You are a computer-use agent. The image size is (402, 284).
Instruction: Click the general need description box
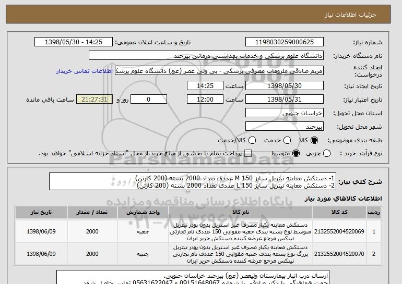[193, 182]
